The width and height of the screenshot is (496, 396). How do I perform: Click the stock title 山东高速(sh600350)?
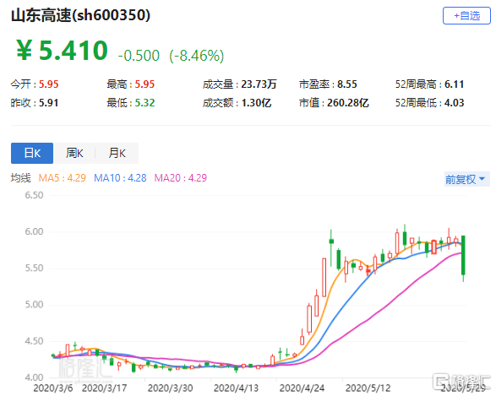pos(80,15)
